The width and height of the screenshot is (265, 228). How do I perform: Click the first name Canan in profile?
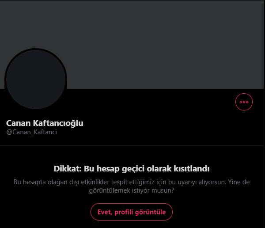click(x=18, y=123)
